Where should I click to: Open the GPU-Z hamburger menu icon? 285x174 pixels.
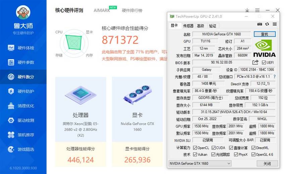pos(275,24)
